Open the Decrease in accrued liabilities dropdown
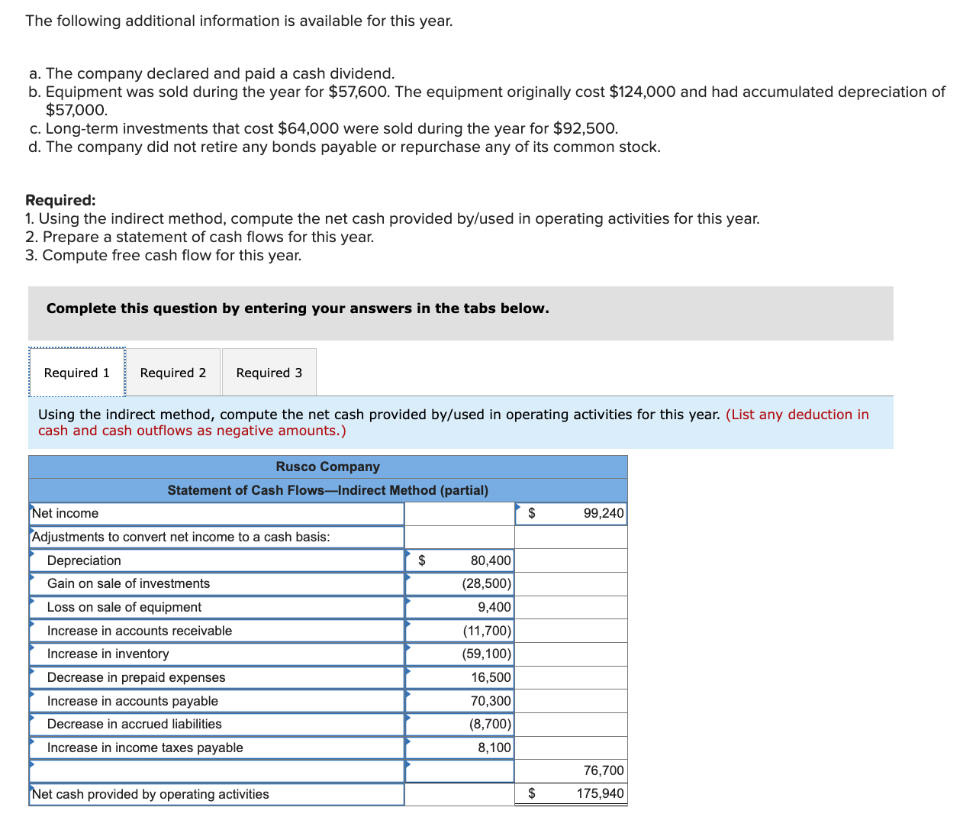976x817 pixels. (x=217, y=725)
